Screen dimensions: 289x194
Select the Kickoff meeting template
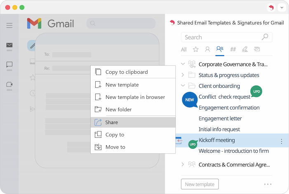click(217, 140)
